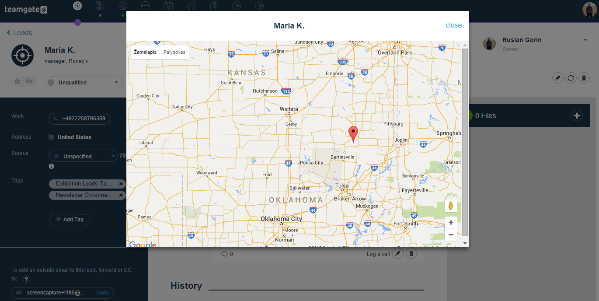Remove the Exhibition Leads tag
The width and height of the screenshot is (599, 301).
121,184
